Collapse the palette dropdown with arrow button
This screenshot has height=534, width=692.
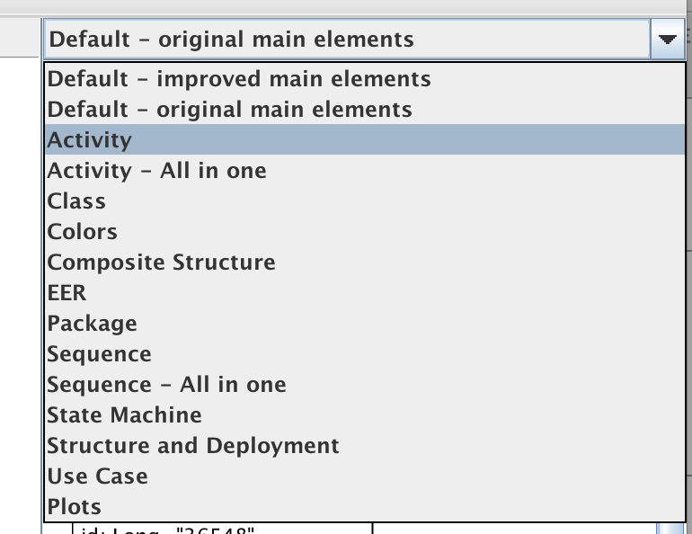click(x=667, y=39)
